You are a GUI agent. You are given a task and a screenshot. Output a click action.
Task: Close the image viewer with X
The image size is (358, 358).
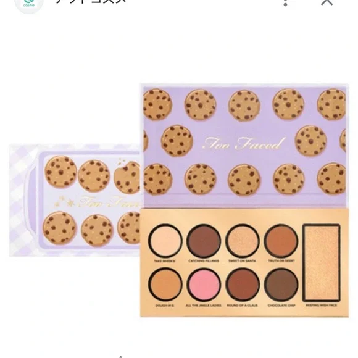[327, 2]
